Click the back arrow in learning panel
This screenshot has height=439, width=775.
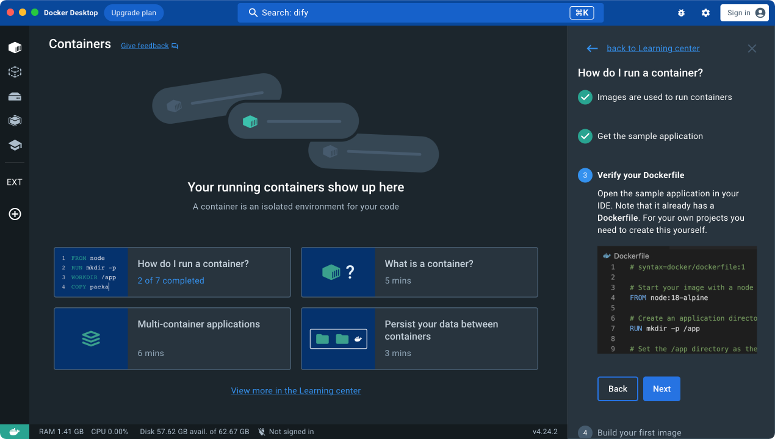click(x=592, y=48)
